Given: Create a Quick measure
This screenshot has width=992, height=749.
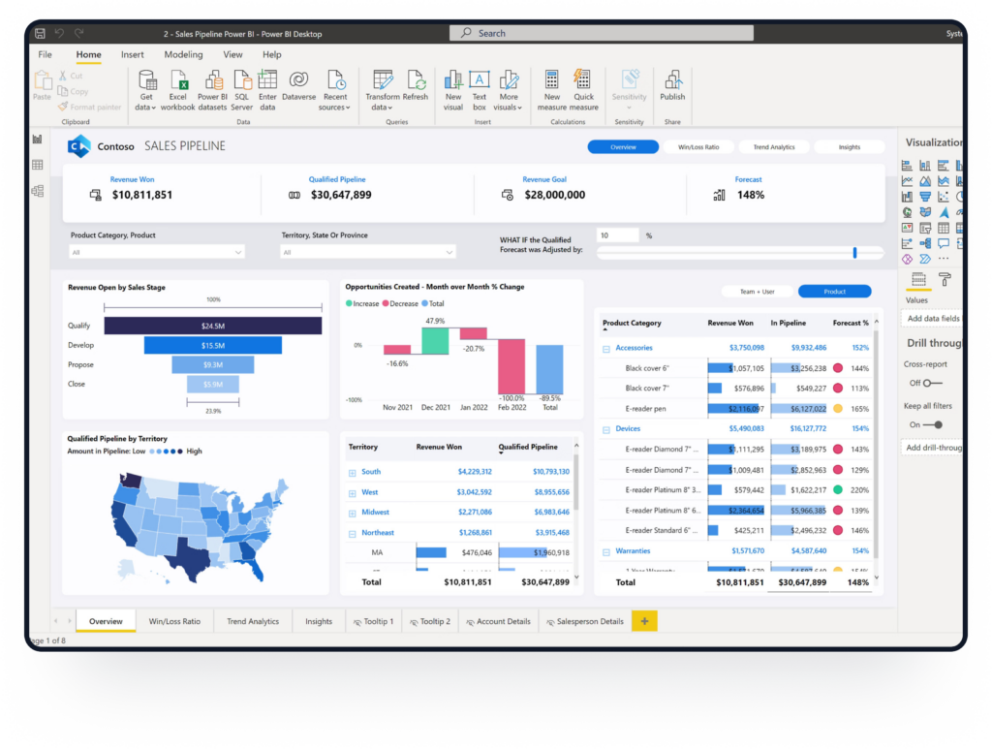Looking at the screenshot, I should 583,80.
